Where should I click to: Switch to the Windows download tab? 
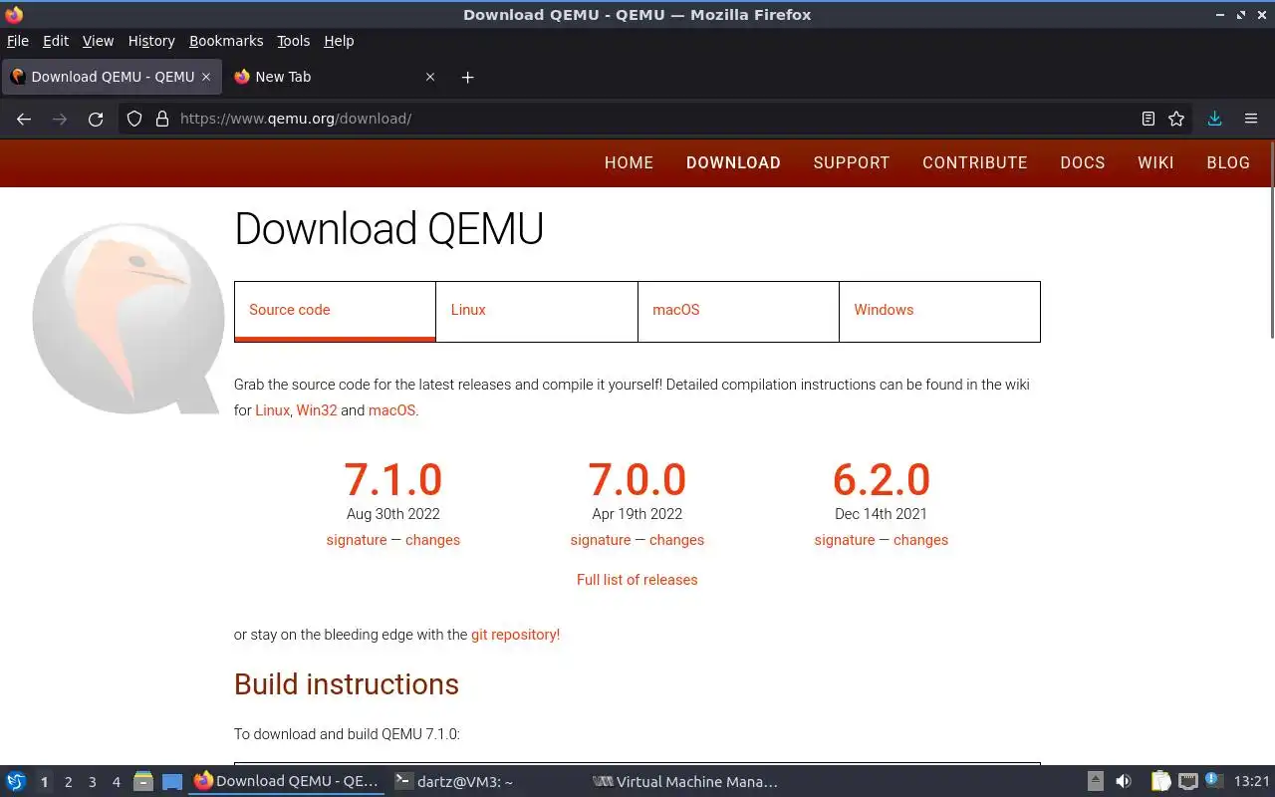tap(939, 311)
